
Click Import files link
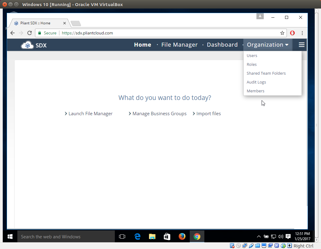[x=206, y=114]
